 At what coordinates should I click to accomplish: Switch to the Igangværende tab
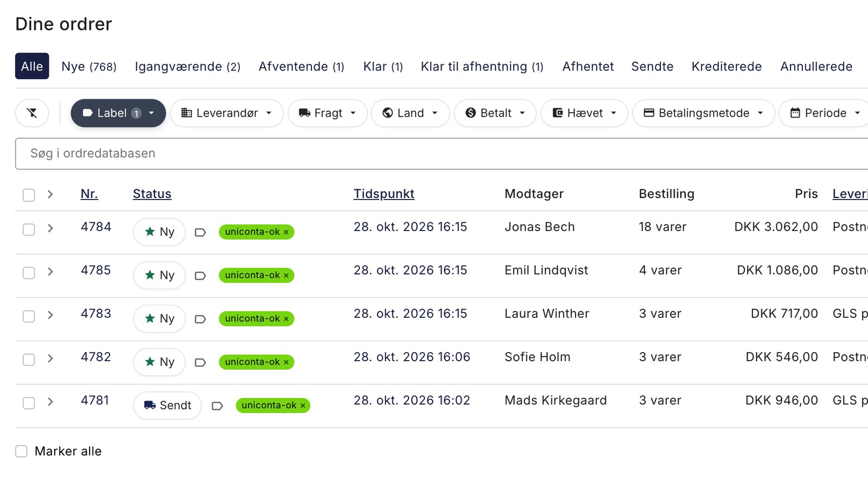coord(188,66)
